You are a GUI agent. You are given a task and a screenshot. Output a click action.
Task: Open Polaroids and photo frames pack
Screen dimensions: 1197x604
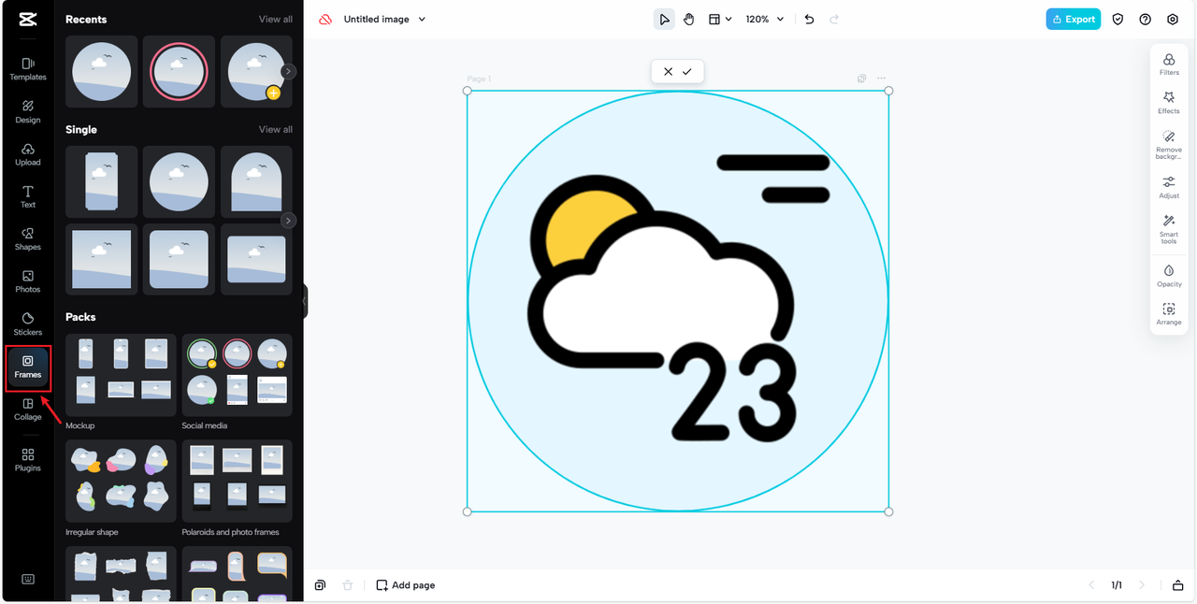point(237,482)
